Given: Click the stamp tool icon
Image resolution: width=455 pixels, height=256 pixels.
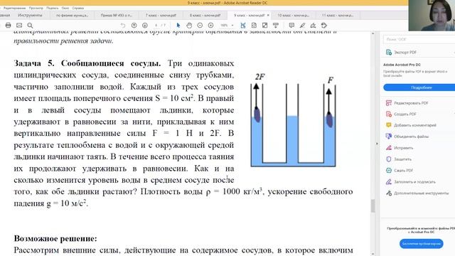Looking at the screenshot, I should [324, 26].
